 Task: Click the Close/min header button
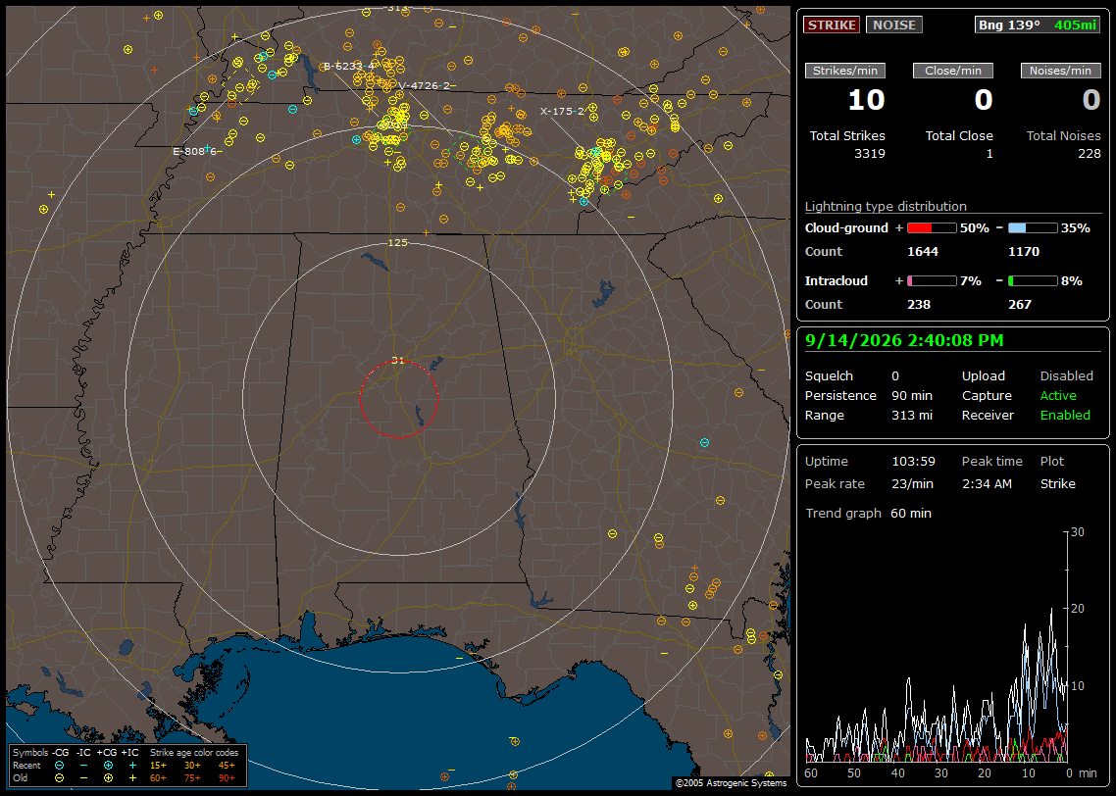953,71
